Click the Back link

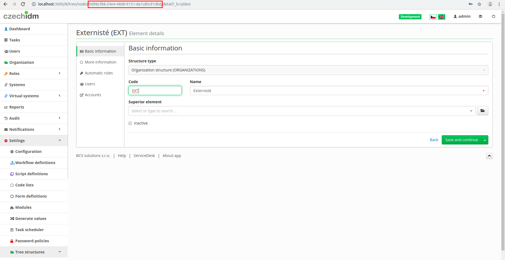click(x=434, y=140)
